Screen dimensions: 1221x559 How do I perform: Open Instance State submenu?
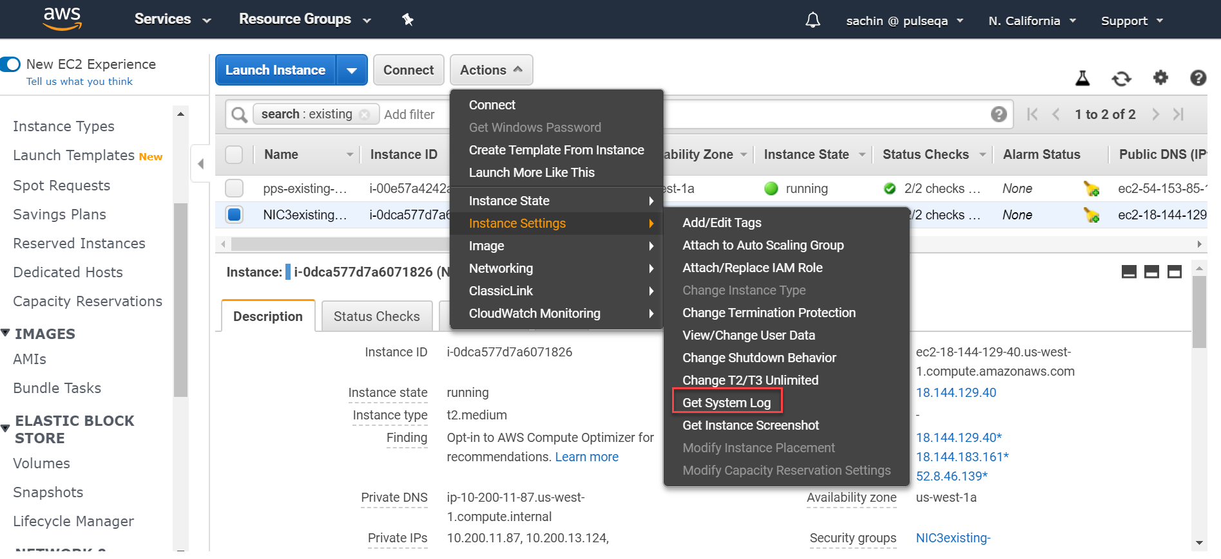pyautogui.click(x=557, y=201)
